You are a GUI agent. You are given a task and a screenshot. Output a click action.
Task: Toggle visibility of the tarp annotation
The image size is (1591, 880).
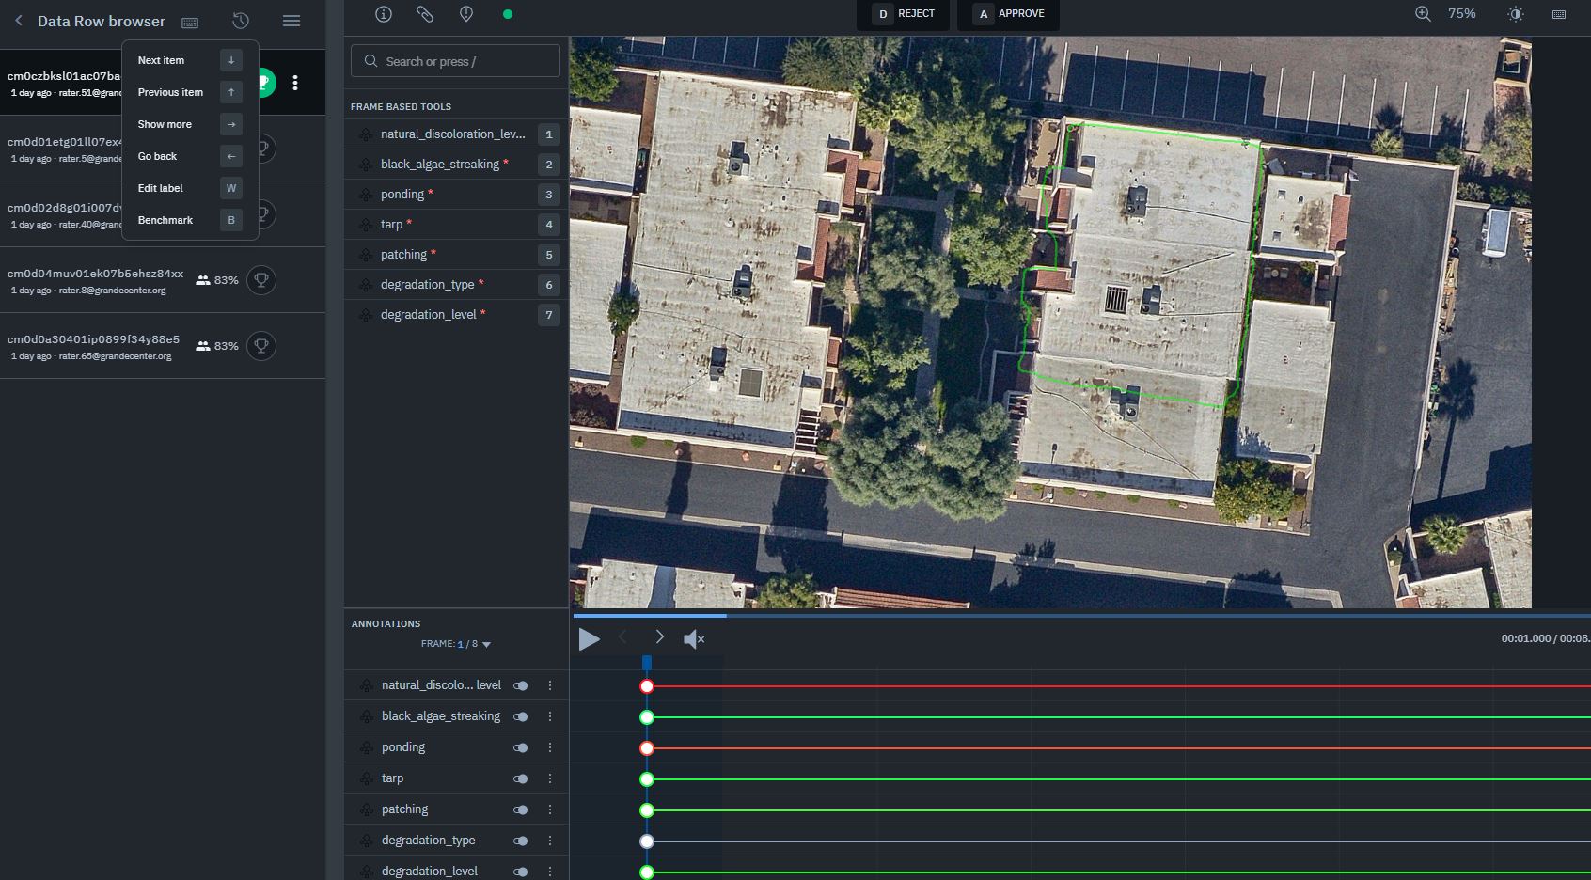(521, 778)
